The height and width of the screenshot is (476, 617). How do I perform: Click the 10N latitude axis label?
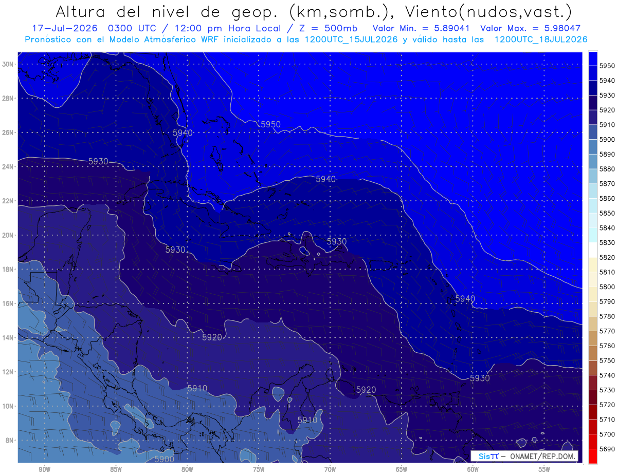click(x=8, y=406)
